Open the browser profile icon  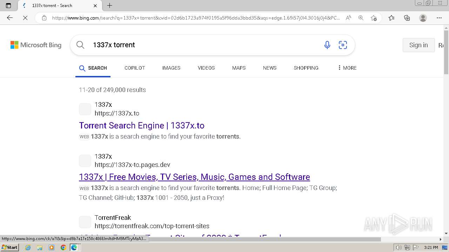tap(423, 18)
